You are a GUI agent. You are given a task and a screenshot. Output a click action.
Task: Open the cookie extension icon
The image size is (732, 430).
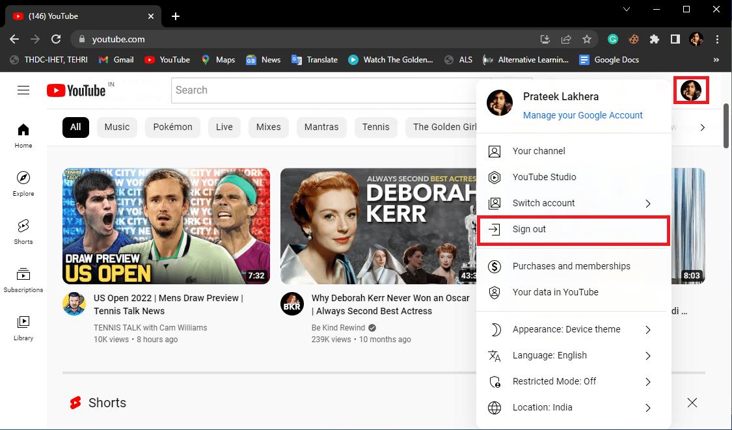pos(634,39)
